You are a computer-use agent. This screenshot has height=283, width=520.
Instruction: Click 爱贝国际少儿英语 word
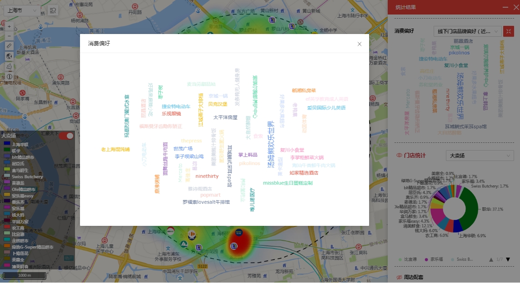coord(326,108)
